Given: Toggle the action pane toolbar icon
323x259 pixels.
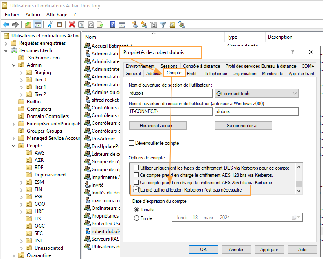Looking at the screenshot, I should tap(122, 25).
